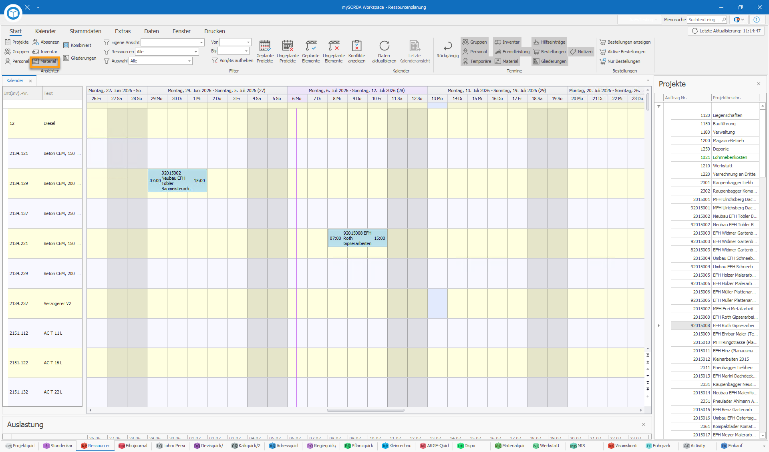The height and width of the screenshot is (452, 769).
Task: Restore Letzte Kalenderansicht
Action: (415, 51)
